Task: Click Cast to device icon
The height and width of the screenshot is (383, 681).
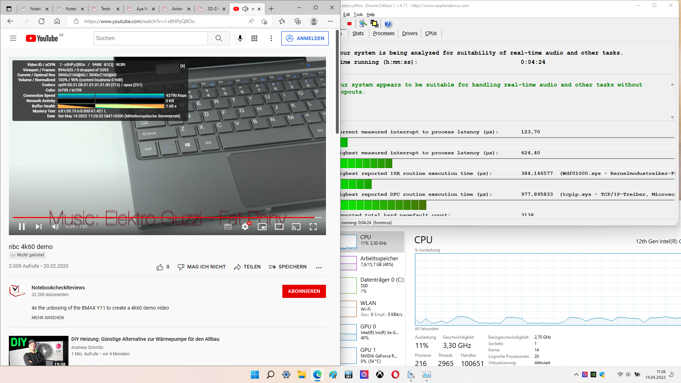Action: click(296, 227)
